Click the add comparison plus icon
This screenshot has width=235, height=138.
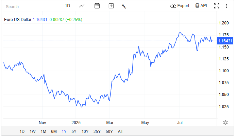click(111, 6)
